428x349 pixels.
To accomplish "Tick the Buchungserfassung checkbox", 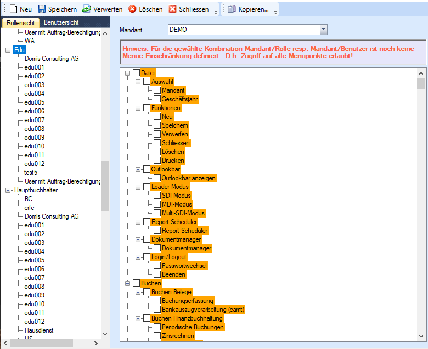I will pos(157,301).
